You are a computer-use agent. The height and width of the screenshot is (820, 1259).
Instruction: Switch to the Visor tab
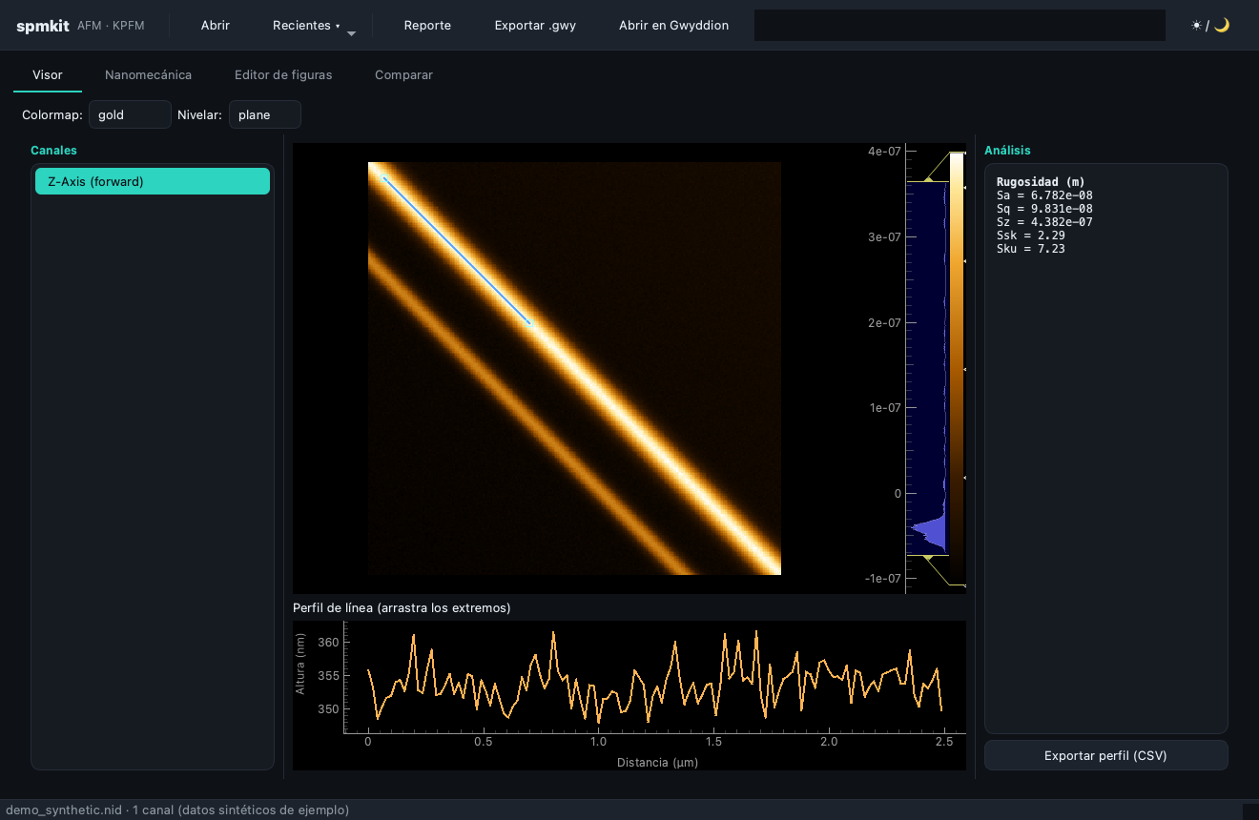pos(48,74)
